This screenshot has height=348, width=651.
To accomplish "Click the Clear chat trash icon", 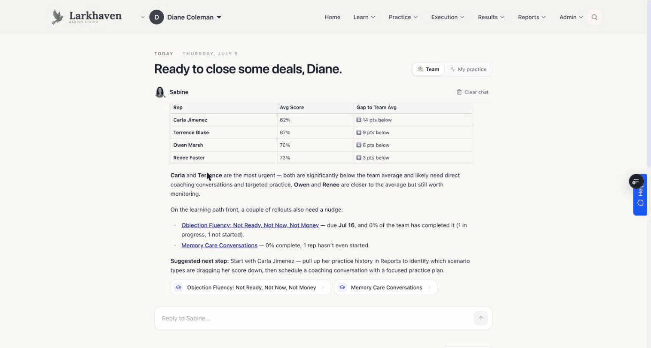I will 459,92.
